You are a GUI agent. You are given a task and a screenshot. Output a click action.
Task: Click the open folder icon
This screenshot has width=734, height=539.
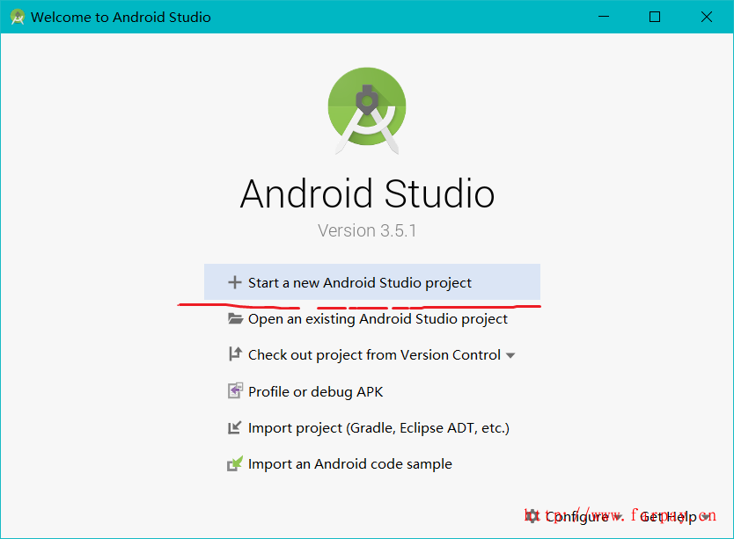(235, 319)
